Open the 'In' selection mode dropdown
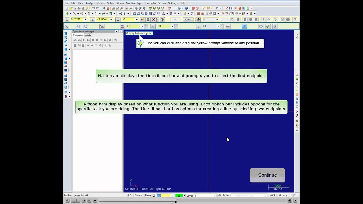 coord(217,20)
